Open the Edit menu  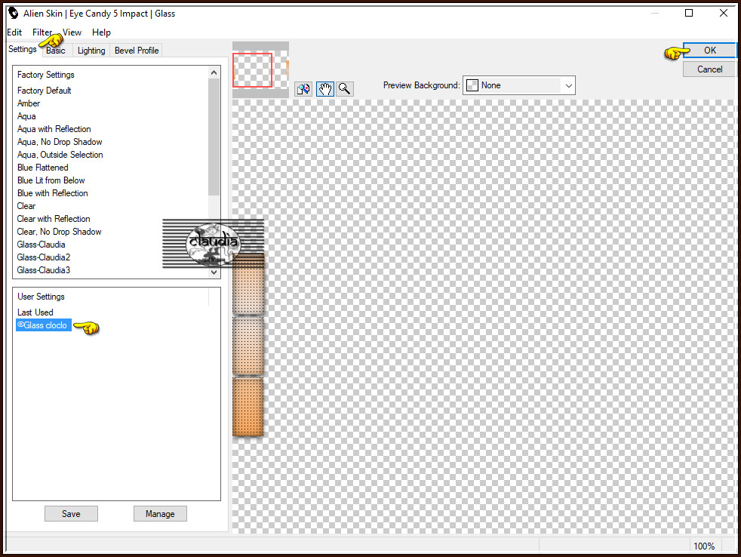pyautogui.click(x=14, y=32)
